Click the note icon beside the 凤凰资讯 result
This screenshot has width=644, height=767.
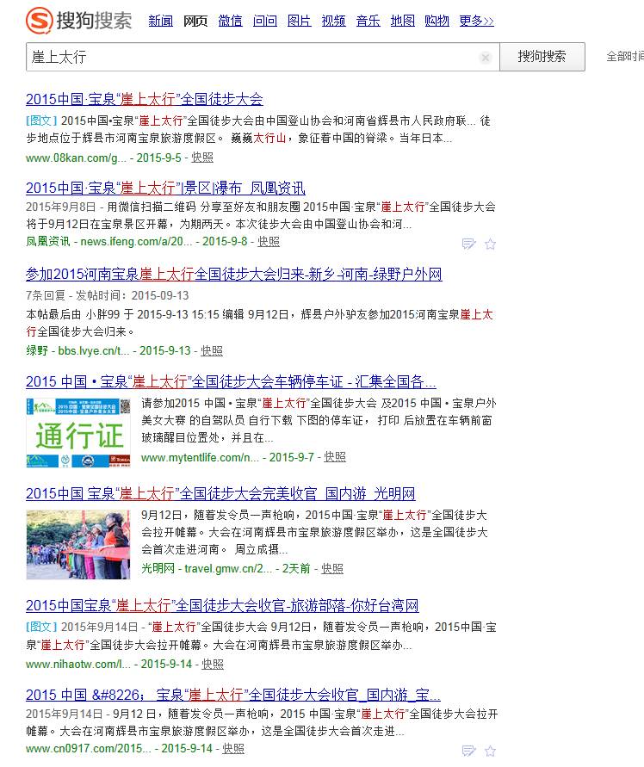(469, 244)
